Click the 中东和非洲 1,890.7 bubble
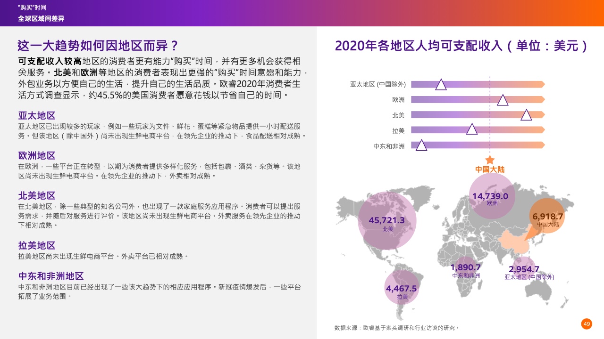The image size is (604, 339). (466, 268)
